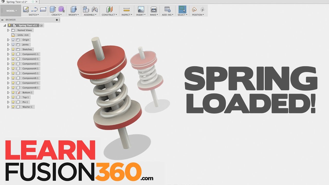Hide the Sketches folder via its bulb
This screenshot has width=329, height=185.
pyautogui.click(x=13, y=49)
